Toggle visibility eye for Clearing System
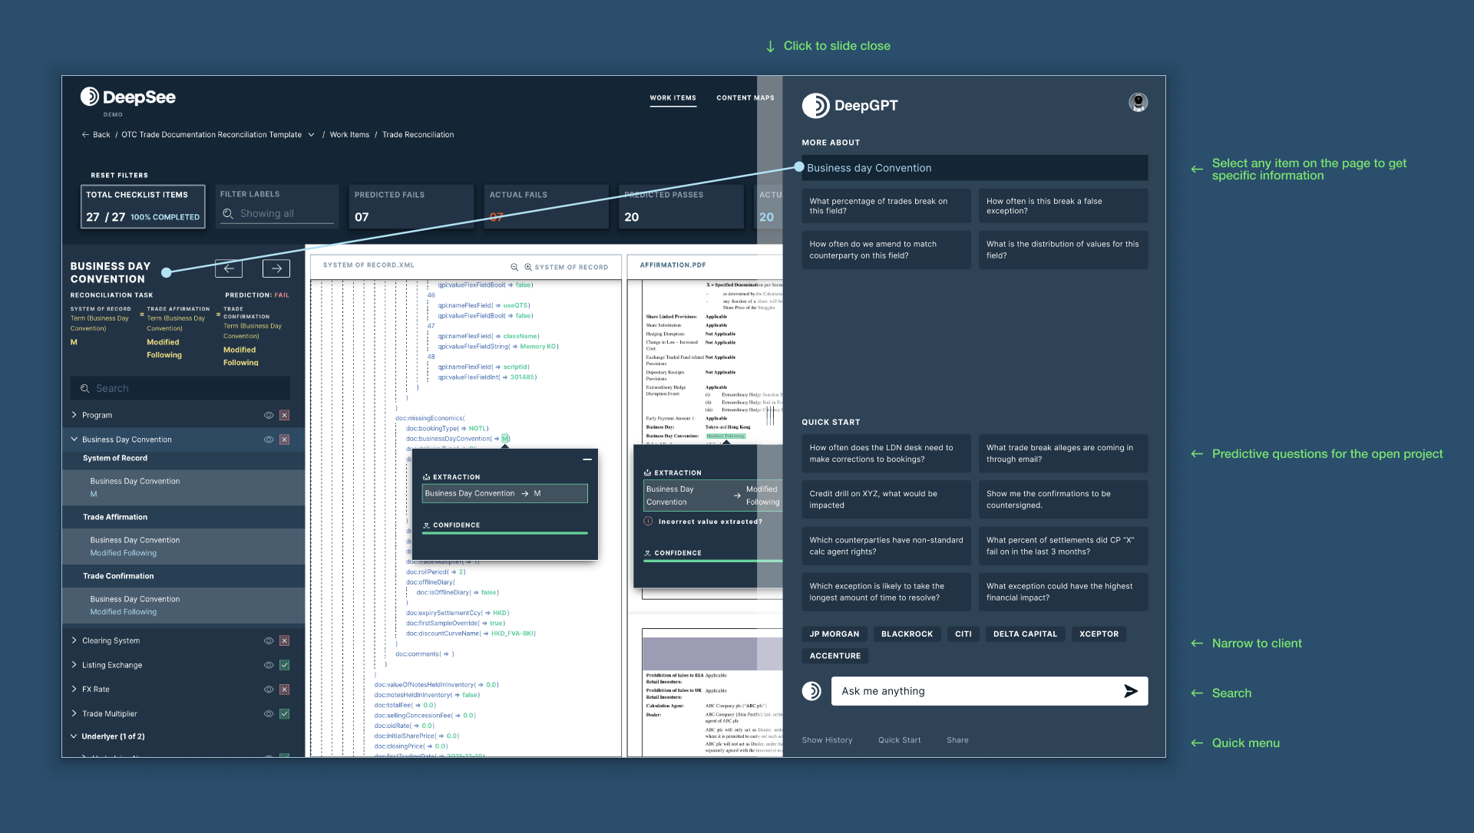 [269, 640]
